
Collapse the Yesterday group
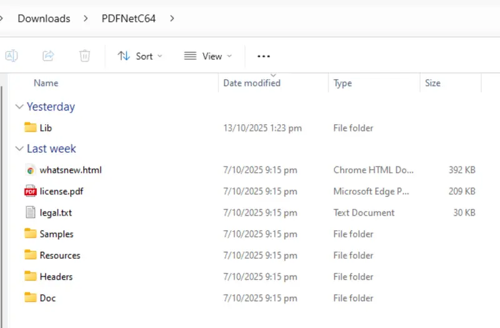tap(19, 107)
